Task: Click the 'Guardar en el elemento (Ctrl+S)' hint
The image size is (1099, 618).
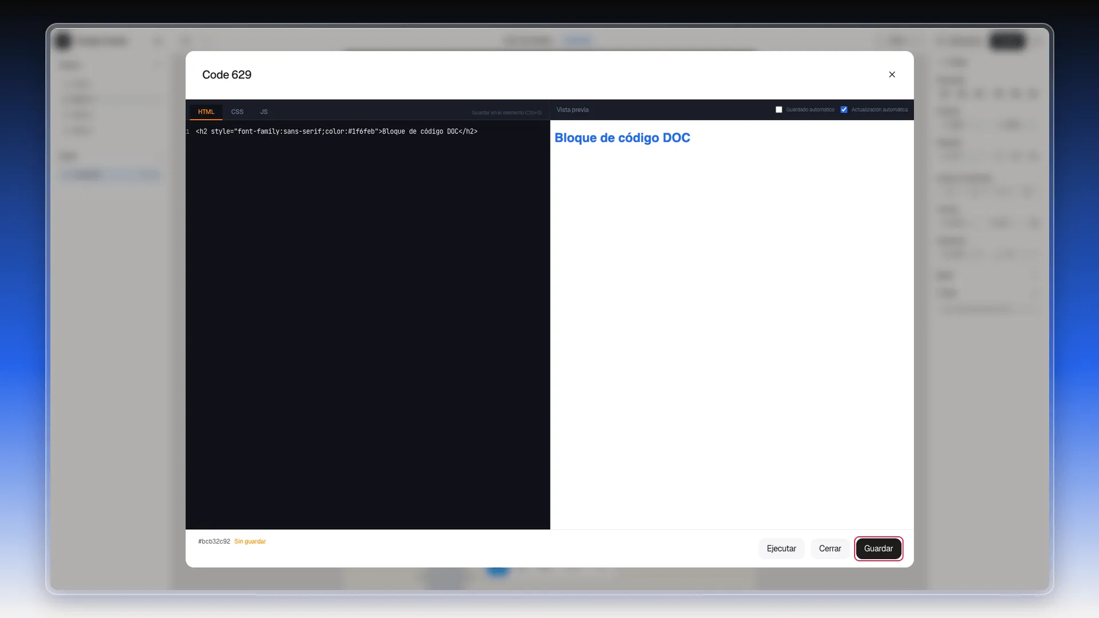Action: tap(507, 113)
